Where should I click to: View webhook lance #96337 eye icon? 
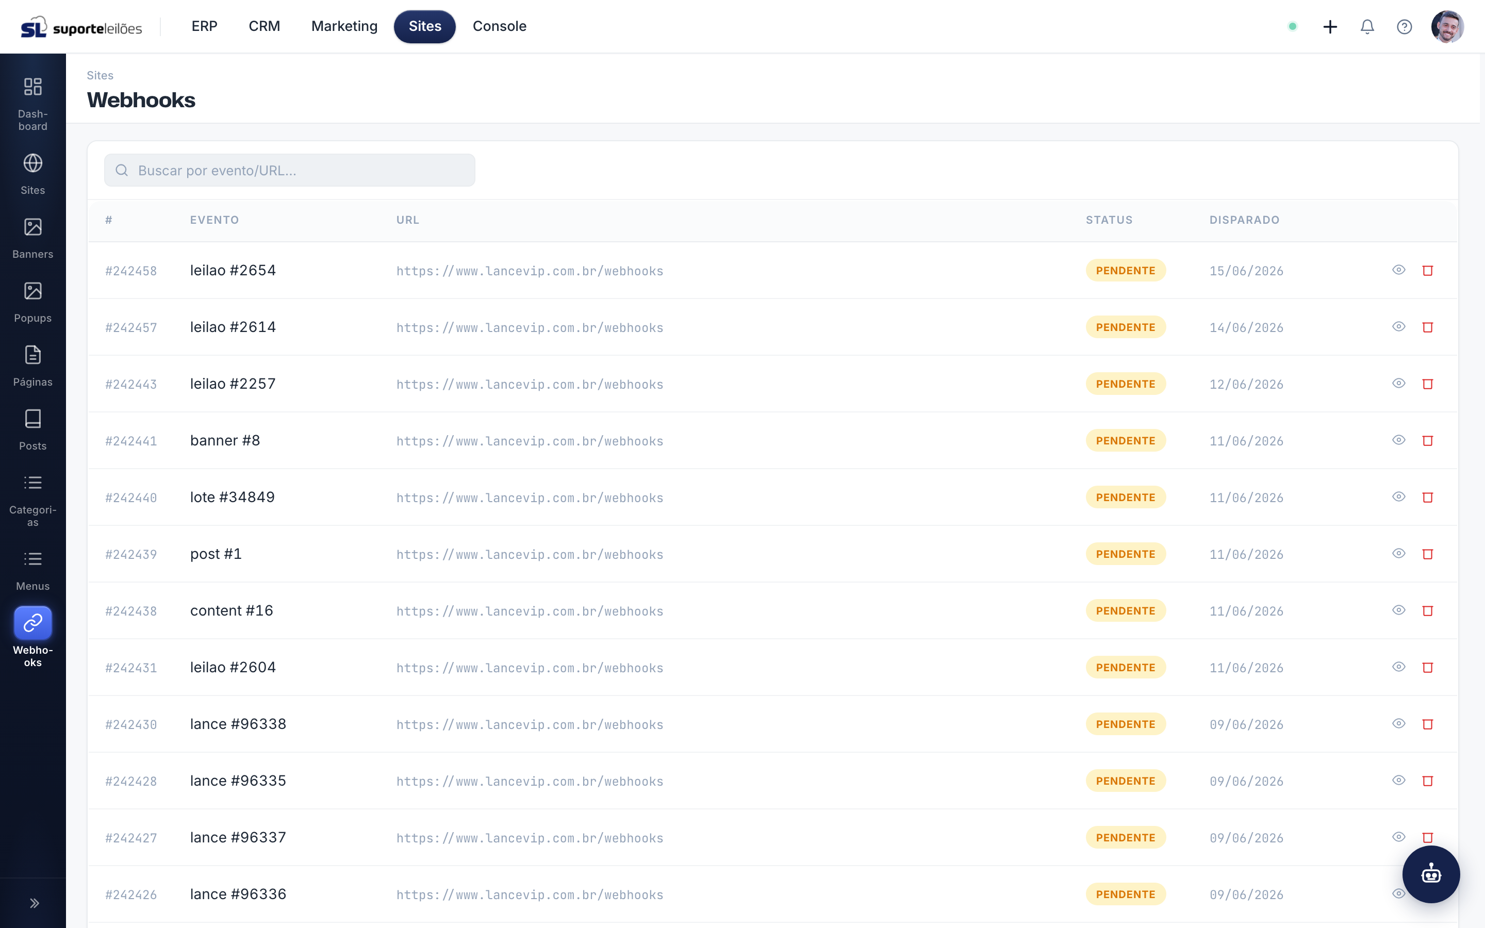click(1398, 837)
